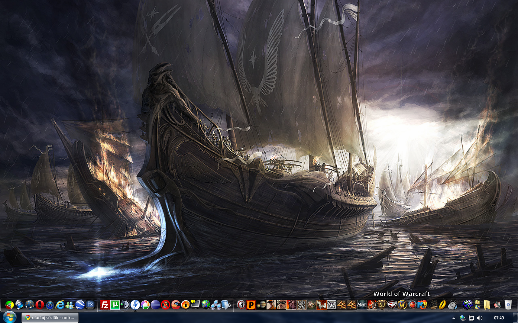Viewport: 518px width, 323px height.
Task: Open the blue-green brick sphere dock icon
Action: click(x=468, y=305)
